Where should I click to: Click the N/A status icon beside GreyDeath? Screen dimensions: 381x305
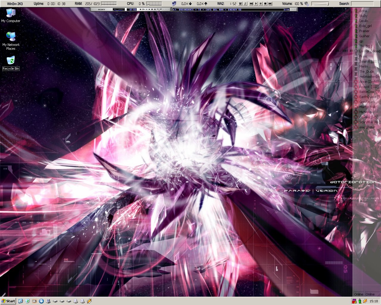click(356, 102)
